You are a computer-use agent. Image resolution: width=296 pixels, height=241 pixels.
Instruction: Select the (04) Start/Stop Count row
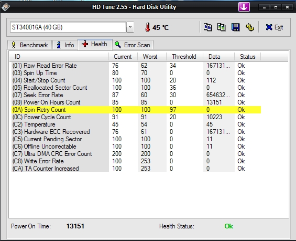[136, 80]
